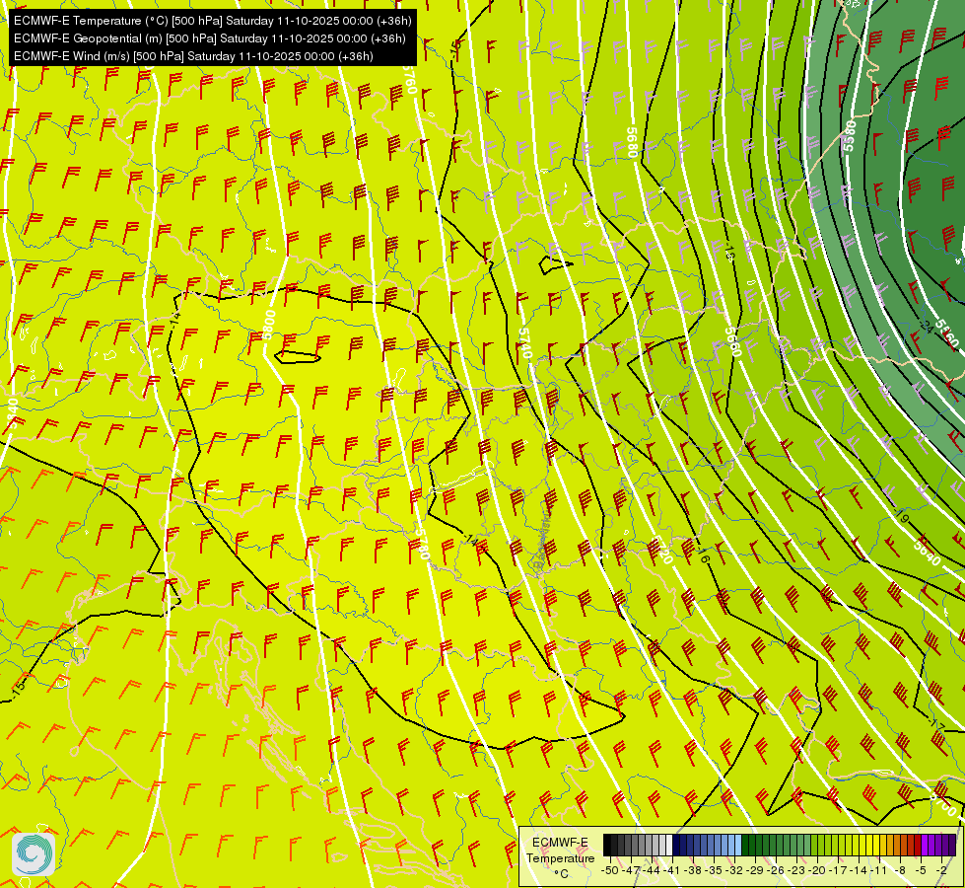This screenshot has width=965, height=888.
Task: Click the -8 label on temperature legend
Action: [900, 870]
